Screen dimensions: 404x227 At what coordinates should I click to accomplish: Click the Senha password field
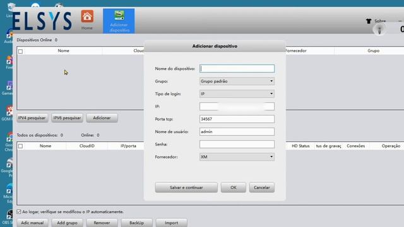point(237,144)
